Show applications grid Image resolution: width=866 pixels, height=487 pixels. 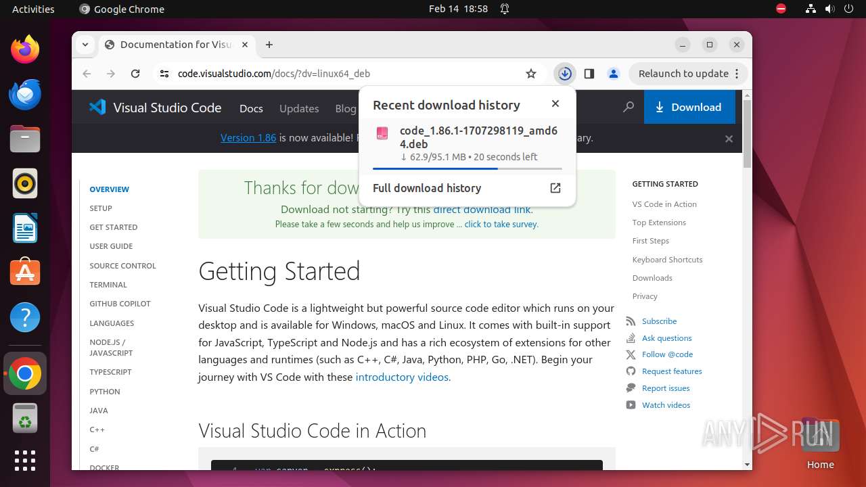pos(25,461)
